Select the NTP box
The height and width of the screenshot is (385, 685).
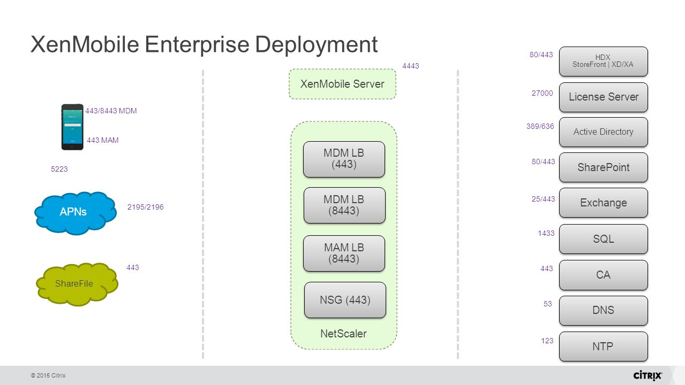coord(604,346)
